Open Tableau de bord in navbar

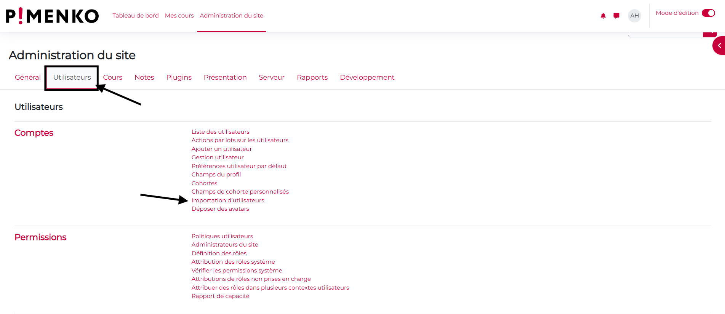(x=135, y=16)
